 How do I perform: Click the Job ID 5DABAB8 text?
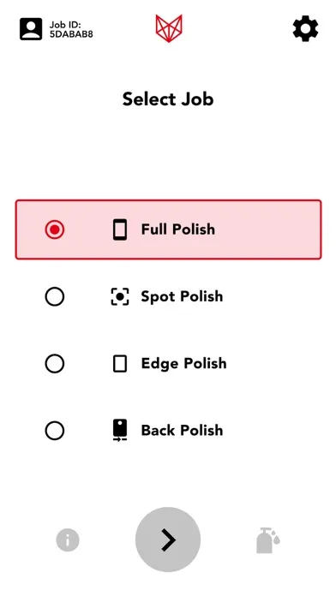[71, 29]
